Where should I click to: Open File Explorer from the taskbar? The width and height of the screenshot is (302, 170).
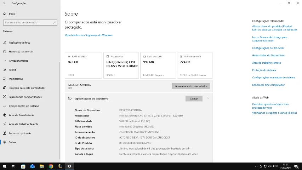[42, 166]
